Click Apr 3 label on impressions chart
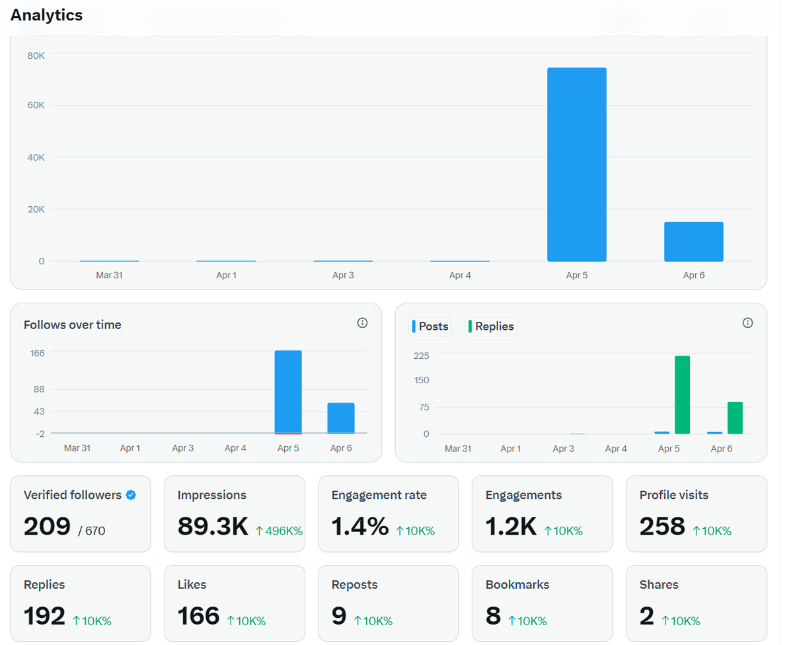The image size is (793, 645). click(343, 275)
